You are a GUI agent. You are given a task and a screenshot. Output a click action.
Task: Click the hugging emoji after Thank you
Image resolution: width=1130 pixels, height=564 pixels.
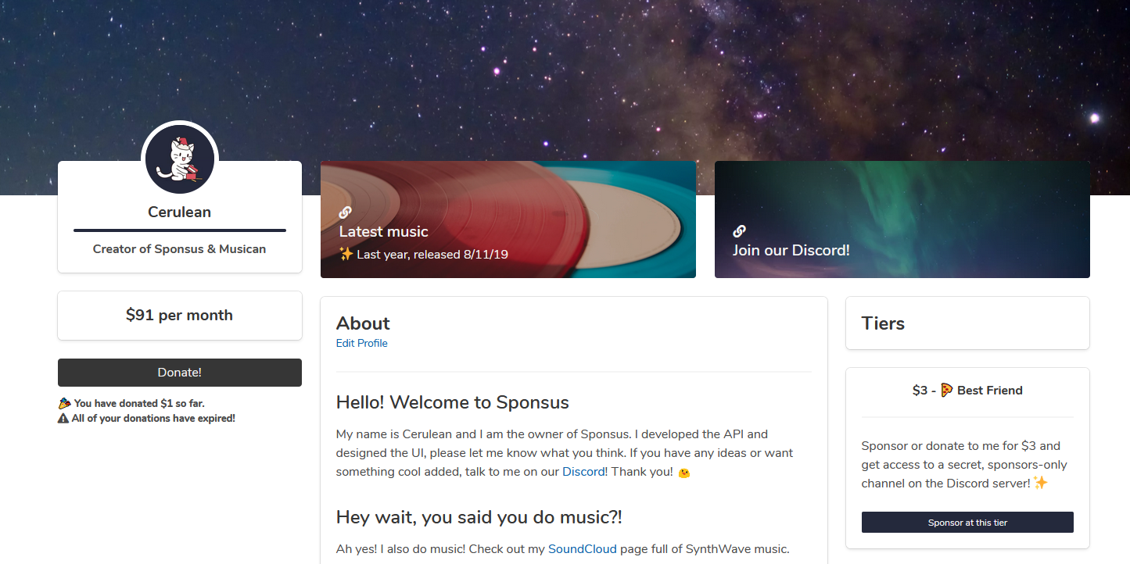tap(683, 473)
